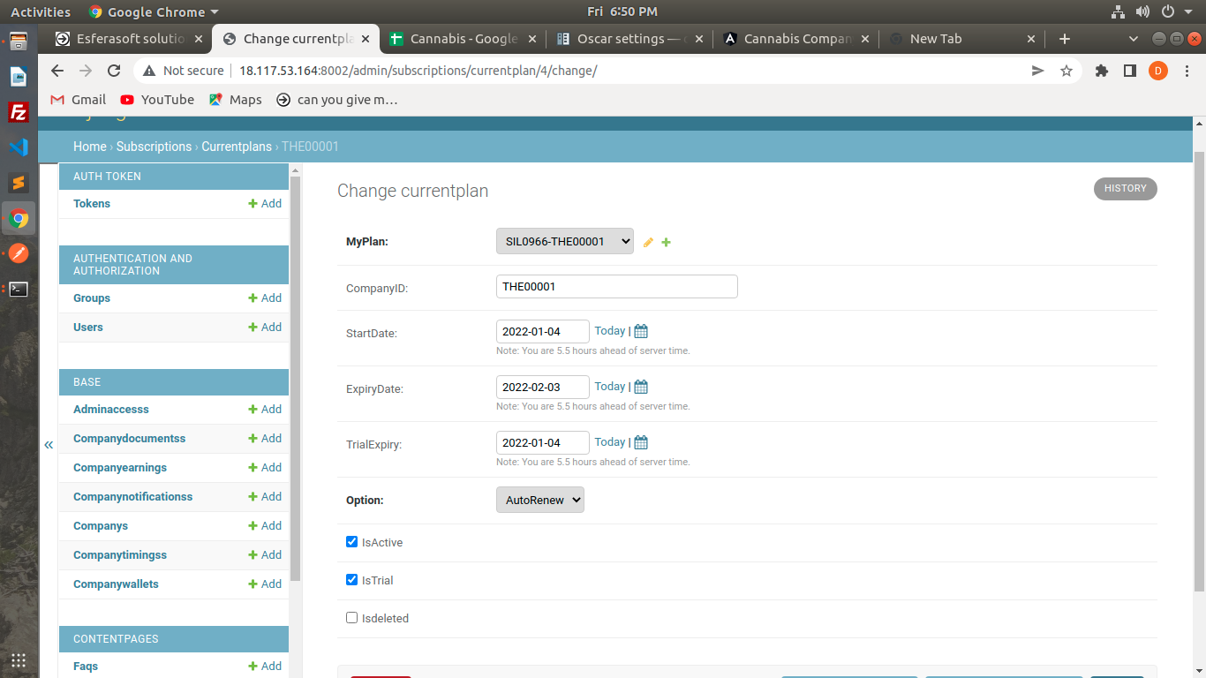Launch FileZilla from the Ubuntu dock

click(19, 112)
